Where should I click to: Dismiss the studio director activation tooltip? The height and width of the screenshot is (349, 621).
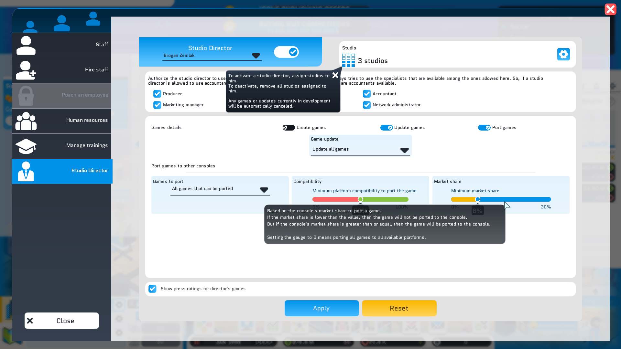pos(335,75)
